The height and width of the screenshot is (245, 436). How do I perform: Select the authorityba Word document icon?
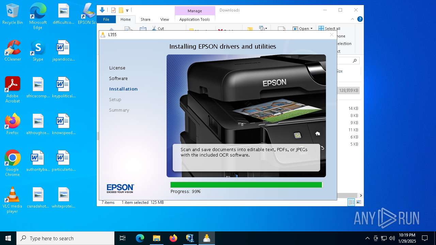[x=38, y=161]
